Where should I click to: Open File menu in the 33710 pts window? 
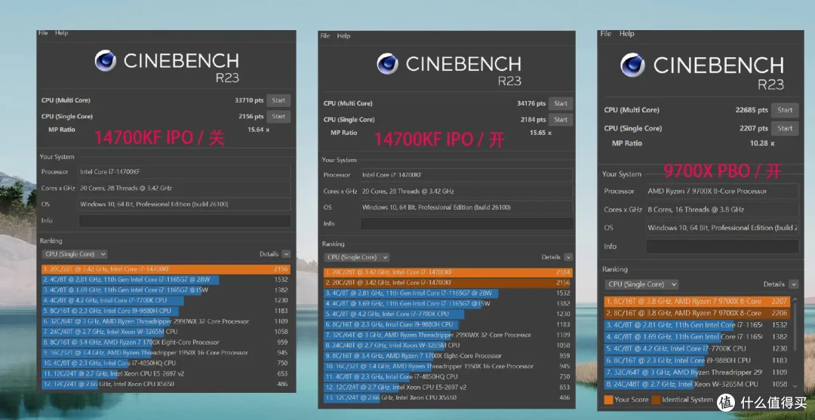tap(43, 32)
